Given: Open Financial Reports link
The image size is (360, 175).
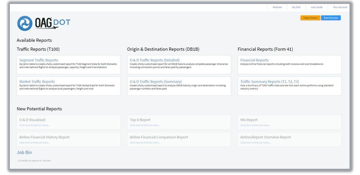Looking at the screenshot, I should tap(254, 60).
